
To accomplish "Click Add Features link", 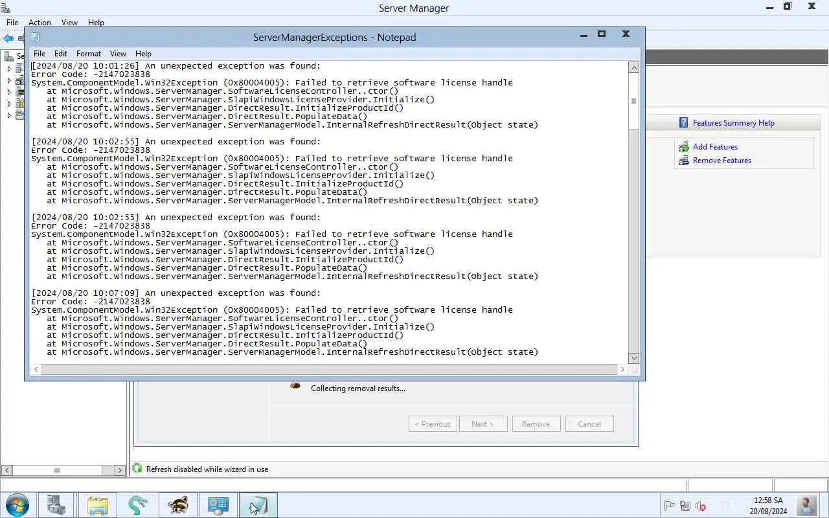I will pyautogui.click(x=715, y=147).
